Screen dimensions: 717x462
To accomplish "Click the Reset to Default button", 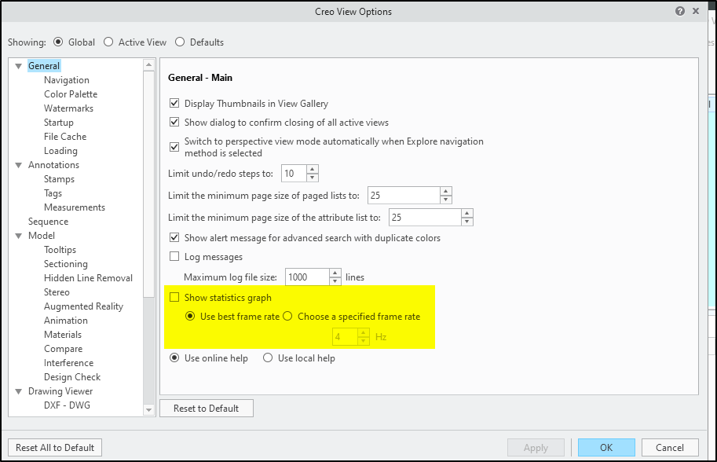I will point(206,408).
